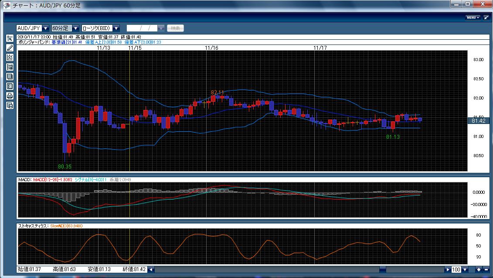Click the シグナル[9] signal label
This screenshot has height=278, width=493.
click(x=91, y=180)
